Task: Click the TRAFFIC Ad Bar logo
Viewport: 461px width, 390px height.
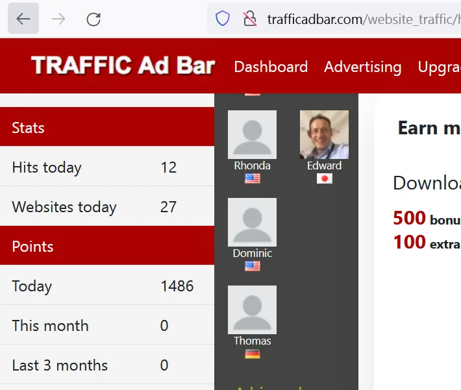Action: click(x=123, y=66)
